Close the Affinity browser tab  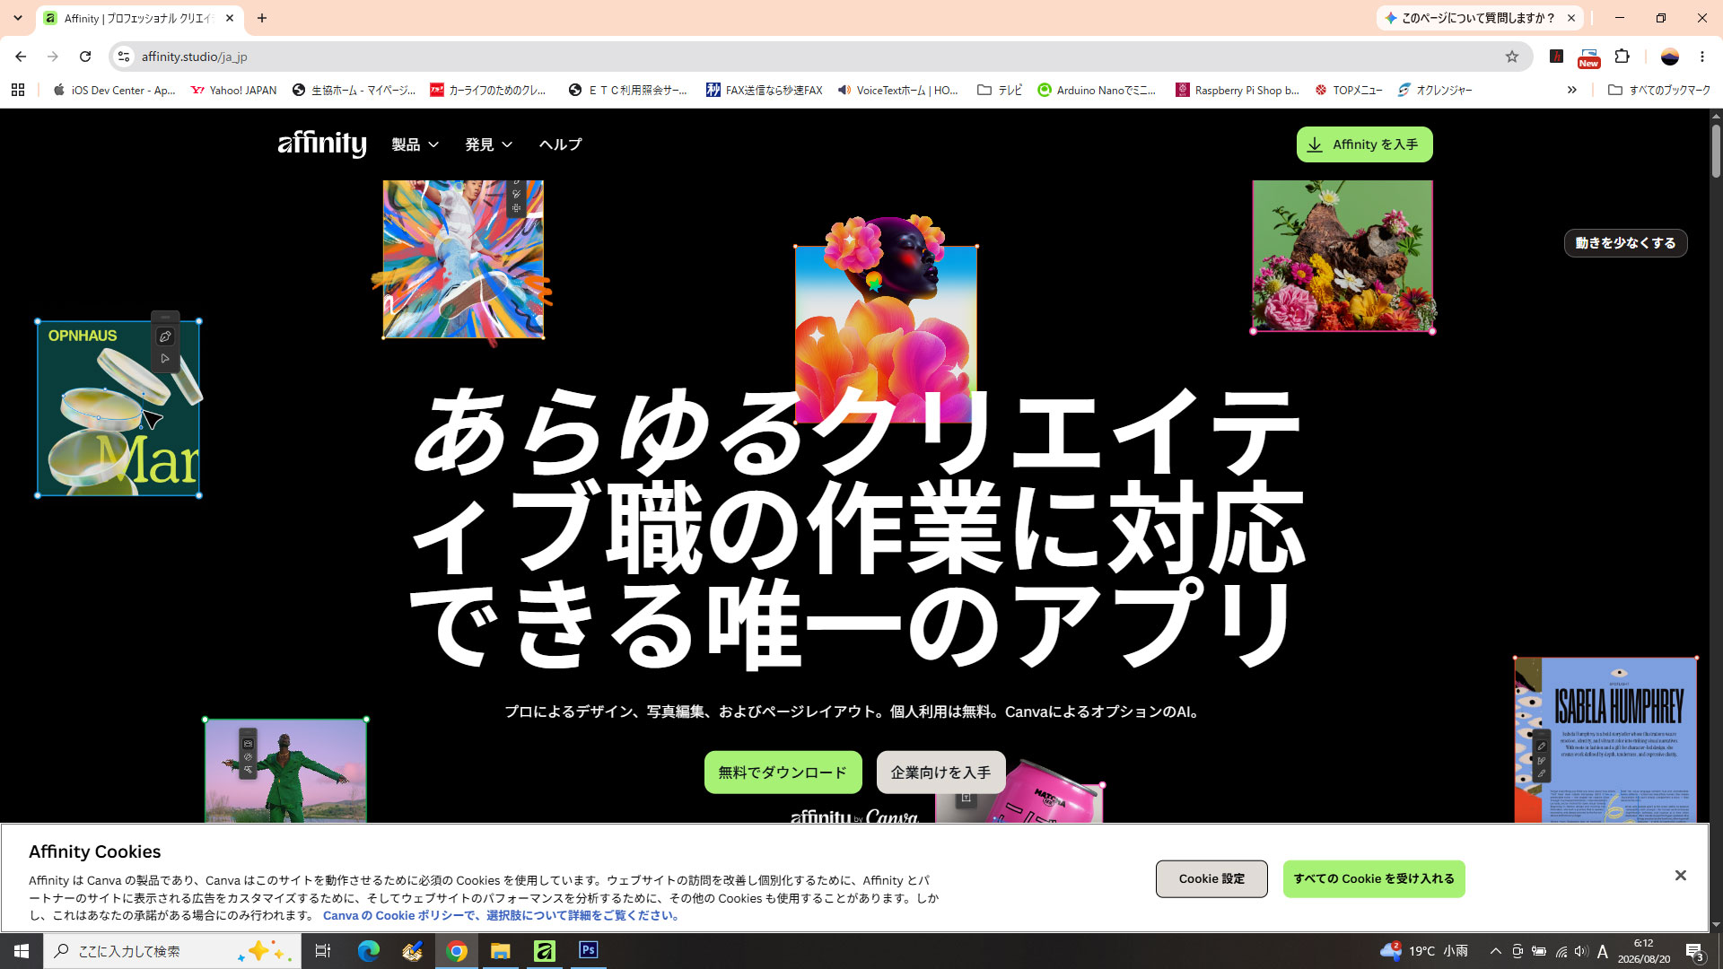tap(230, 18)
